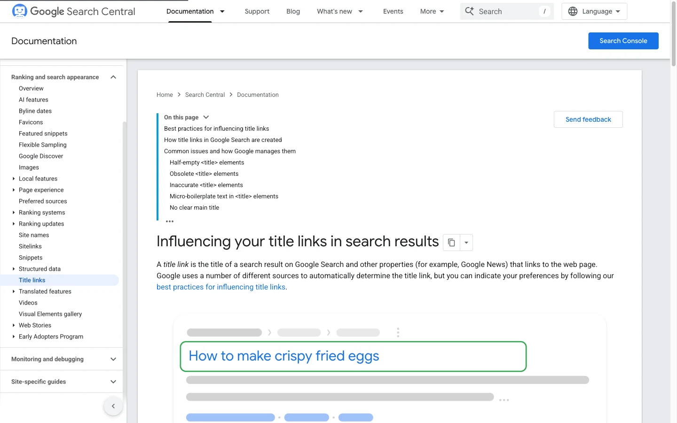Go to the Support tab

pyautogui.click(x=257, y=11)
